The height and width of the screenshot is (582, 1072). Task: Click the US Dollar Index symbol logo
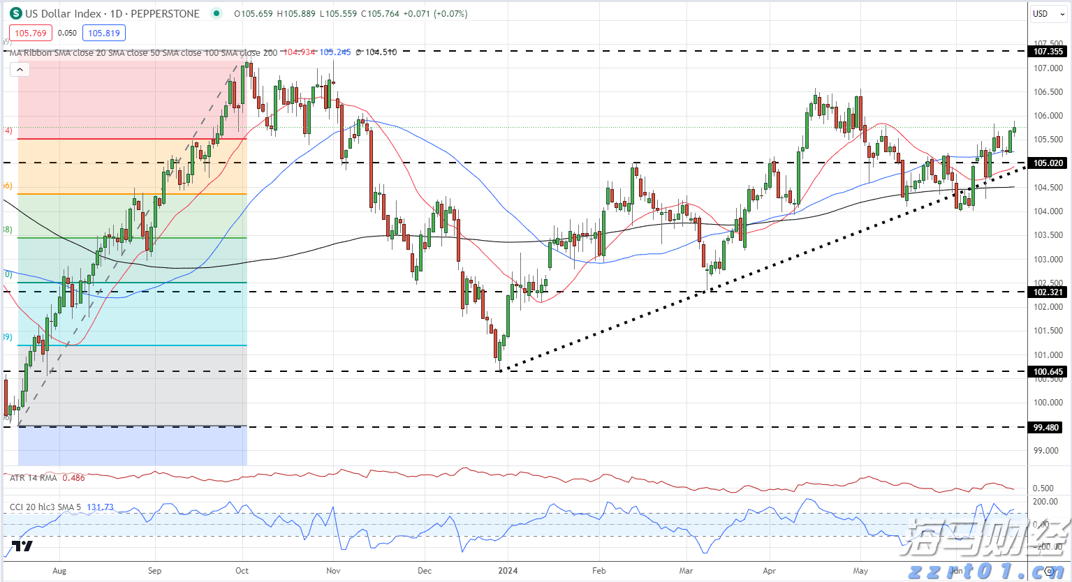pos(15,13)
